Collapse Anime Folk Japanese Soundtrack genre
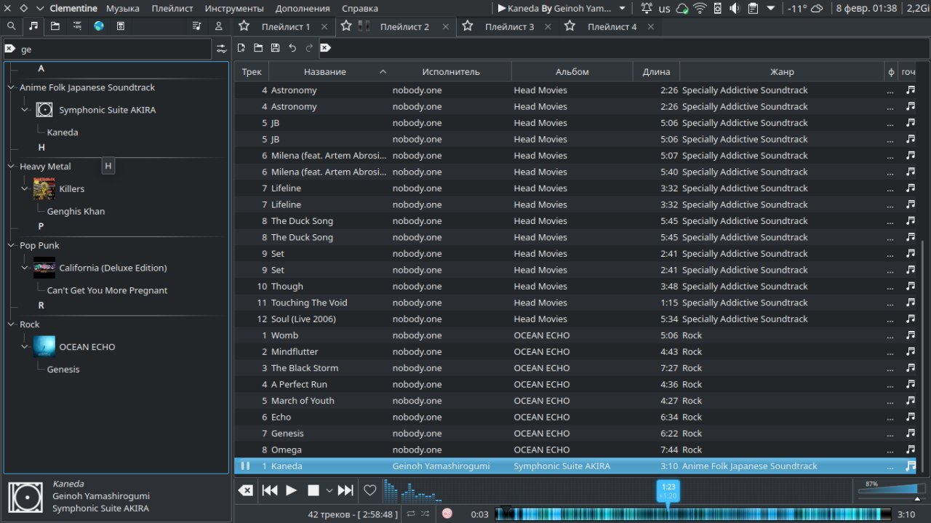931x523 pixels. [11, 87]
